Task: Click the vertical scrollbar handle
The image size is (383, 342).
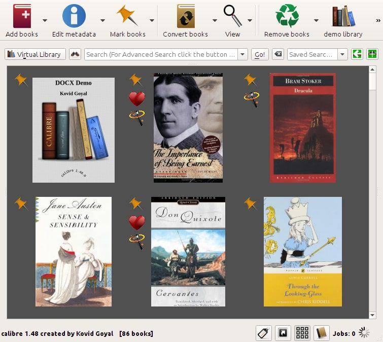Action: pos(372,82)
